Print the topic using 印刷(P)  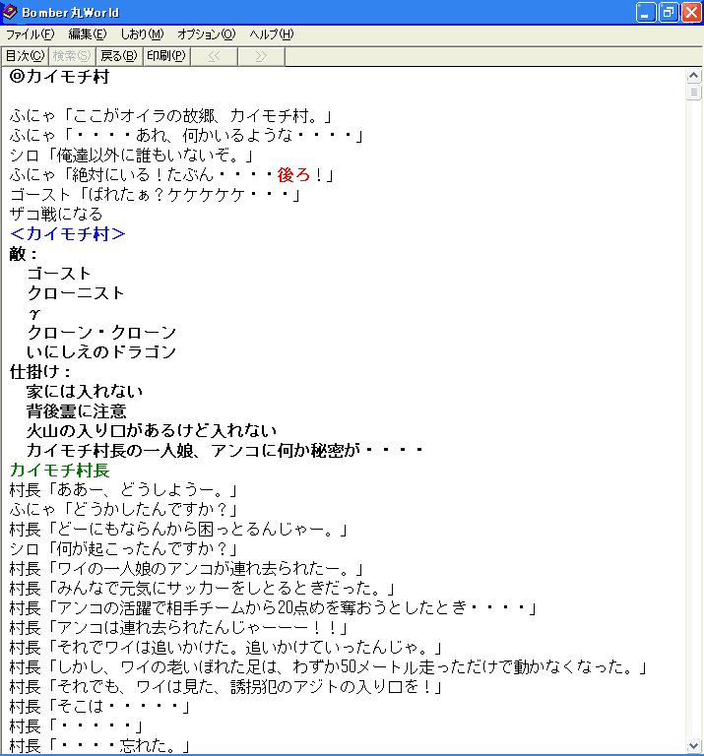pos(165,56)
